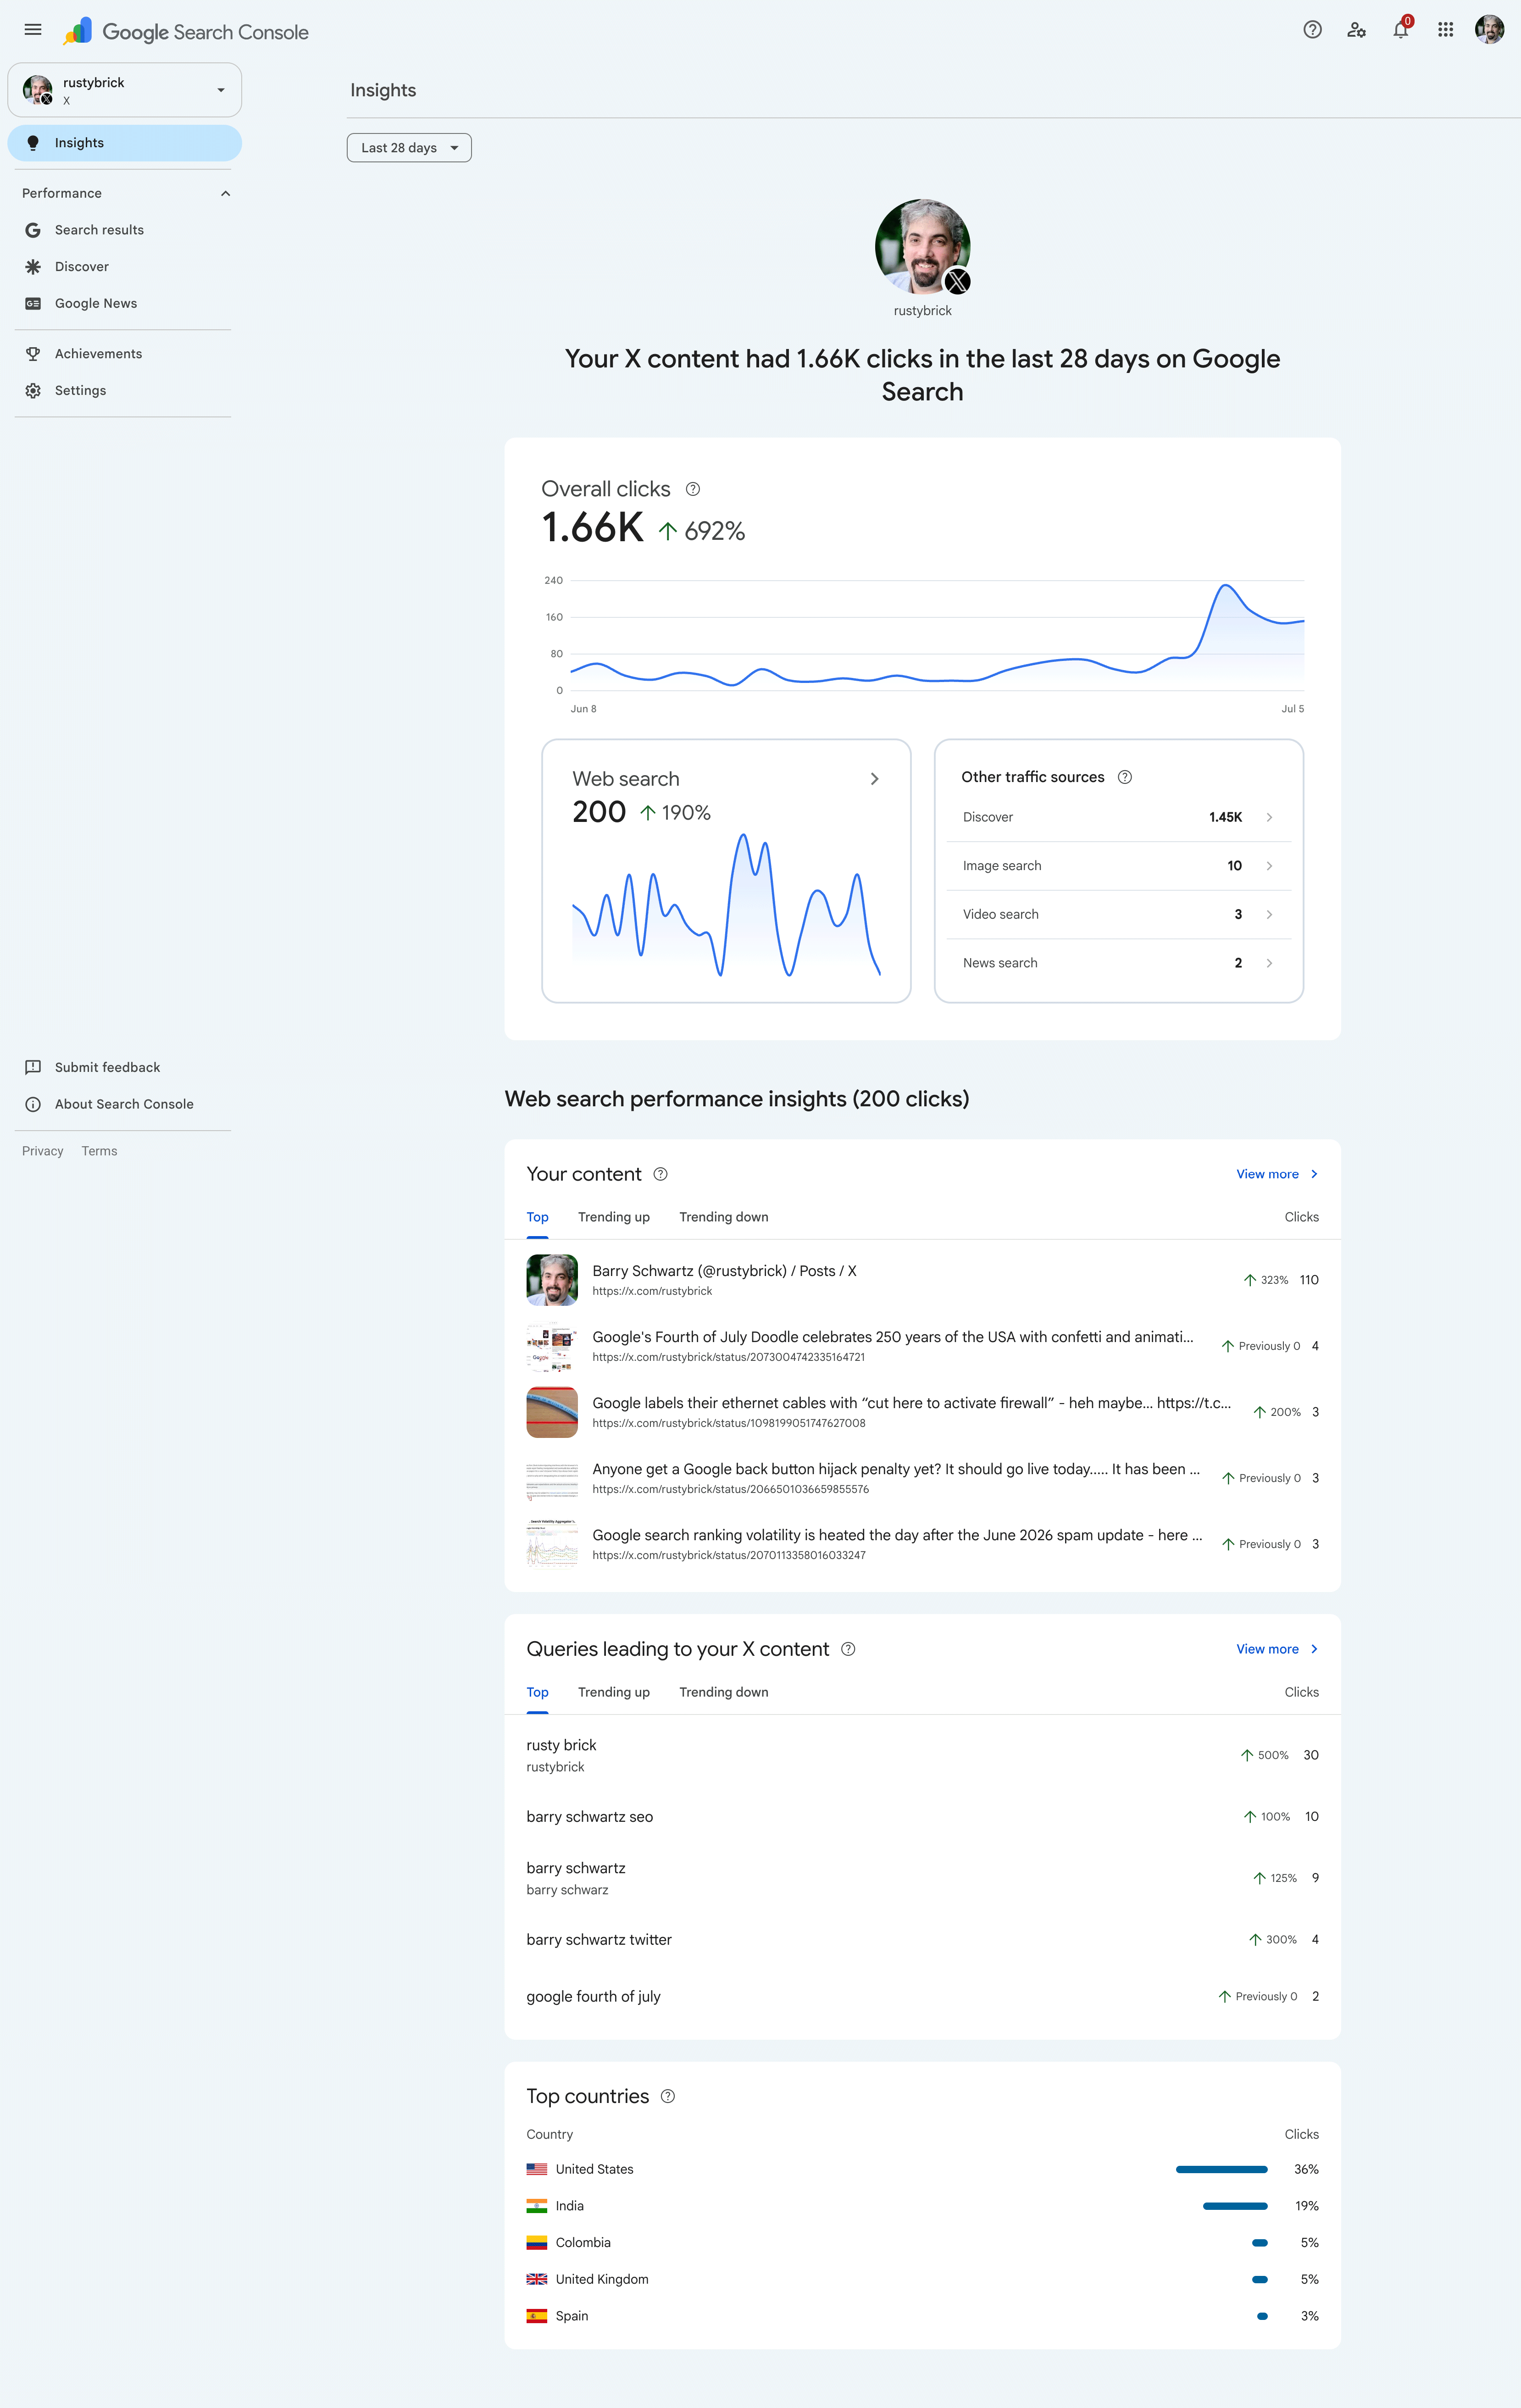Click the About Search Console info icon
Viewport: 1521px width, 2408px height.
(x=33, y=1104)
